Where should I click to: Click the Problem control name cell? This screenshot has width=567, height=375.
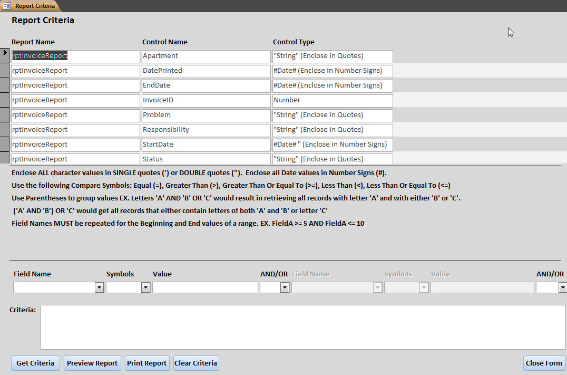click(x=206, y=116)
